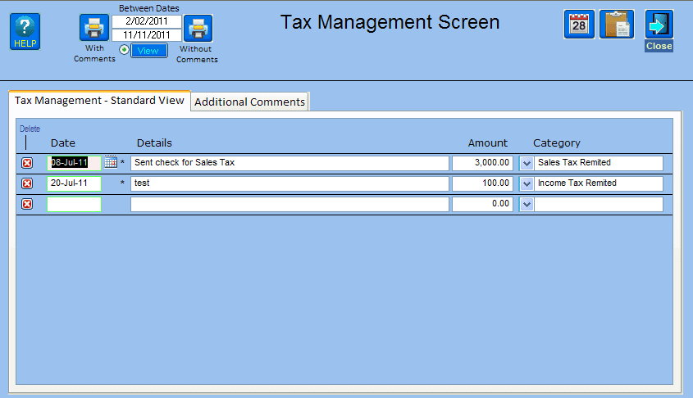This screenshot has width=693, height=398.
Task: Click the amount field 3,000.00
Action: (482, 163)
